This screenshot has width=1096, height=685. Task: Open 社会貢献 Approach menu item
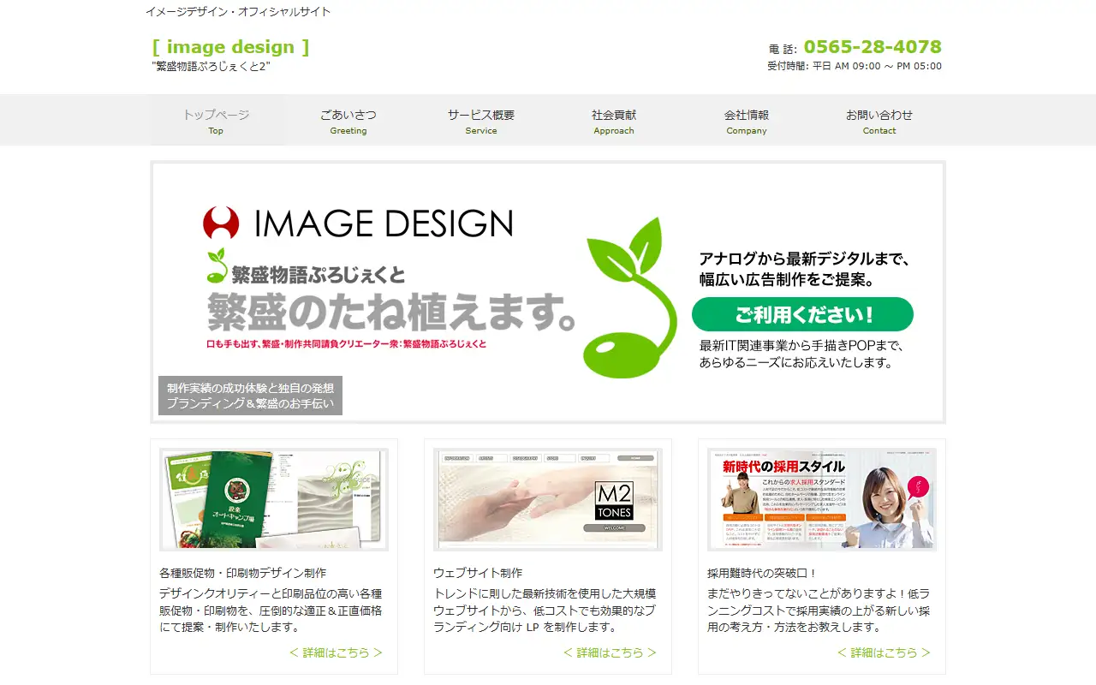(614, 121)
